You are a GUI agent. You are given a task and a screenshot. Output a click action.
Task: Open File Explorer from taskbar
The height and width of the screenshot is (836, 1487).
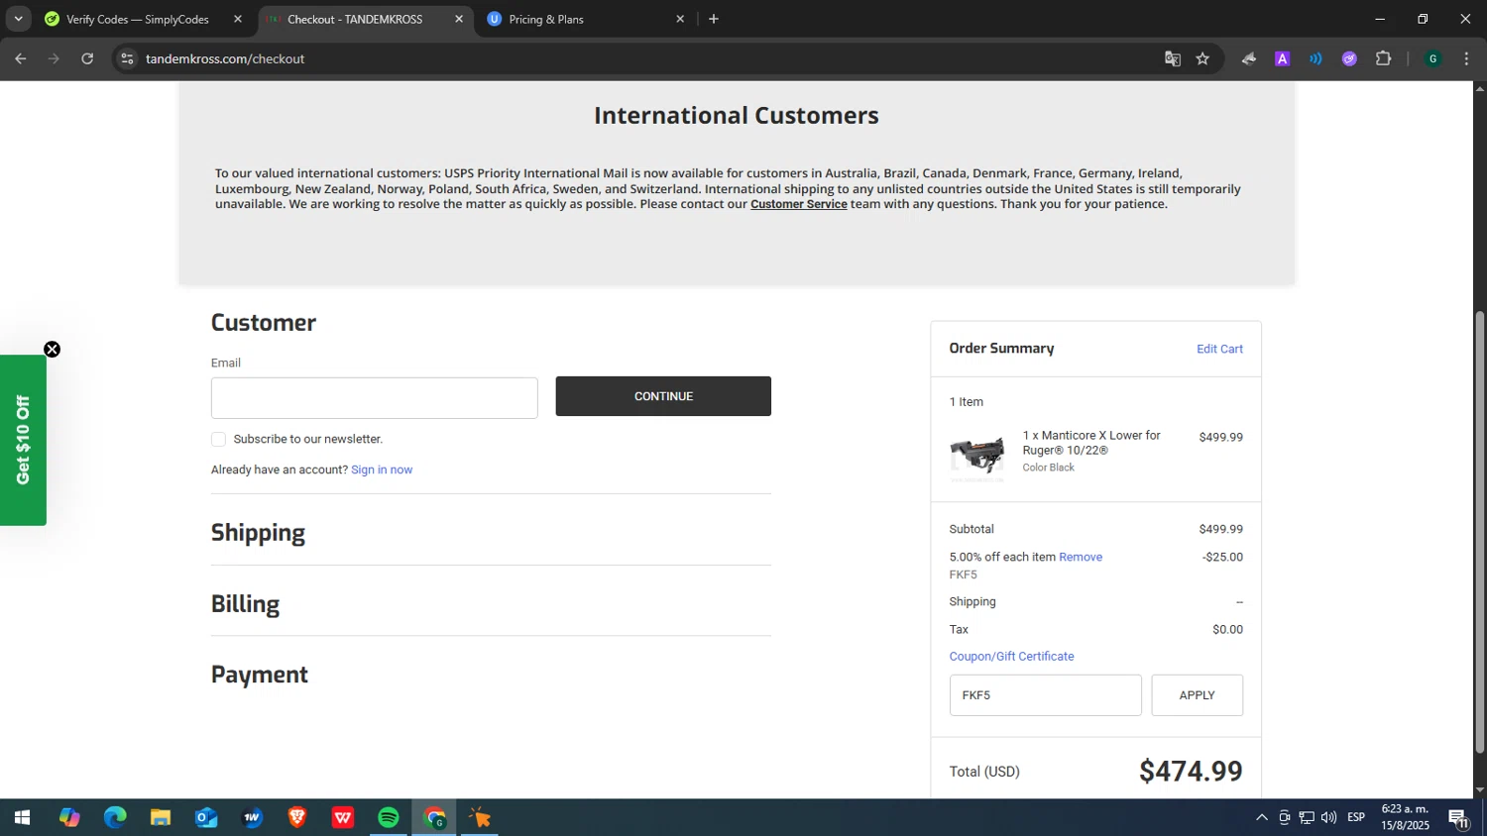[x=161, y=817]
